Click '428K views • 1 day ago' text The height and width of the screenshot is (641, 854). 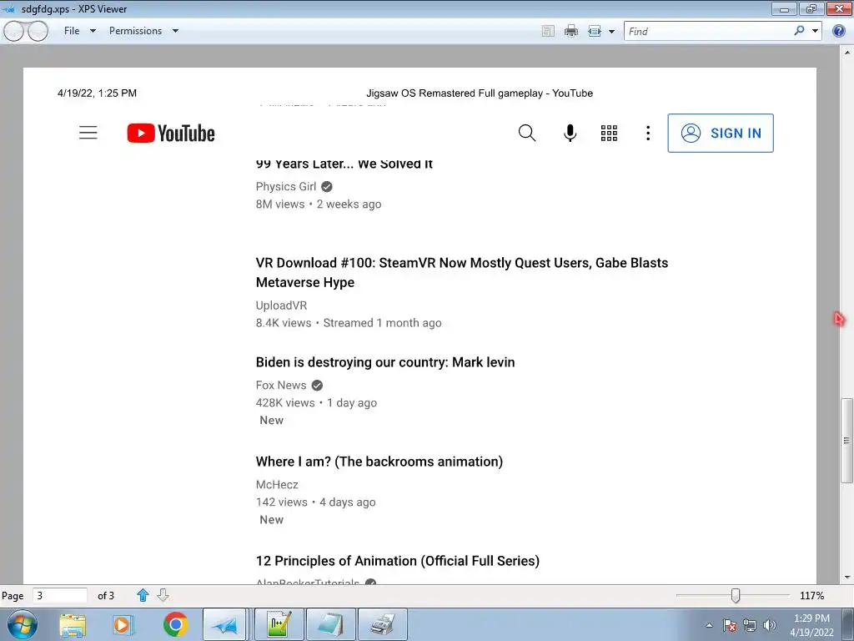click(316, 402)
